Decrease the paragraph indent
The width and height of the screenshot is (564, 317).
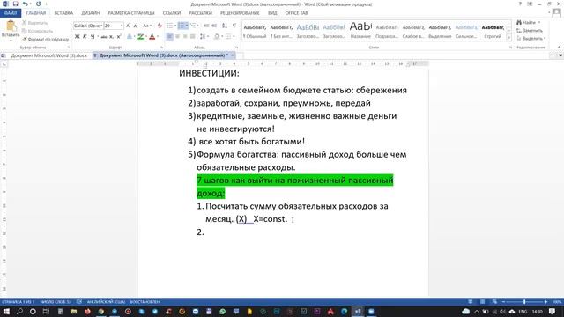[206, 26]
